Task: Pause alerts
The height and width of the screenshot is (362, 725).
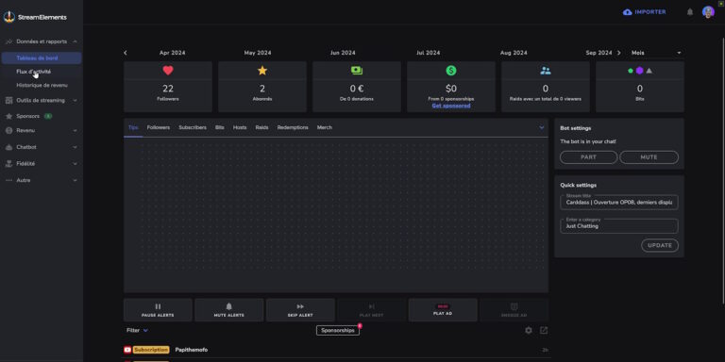Action: pos(158,310)
